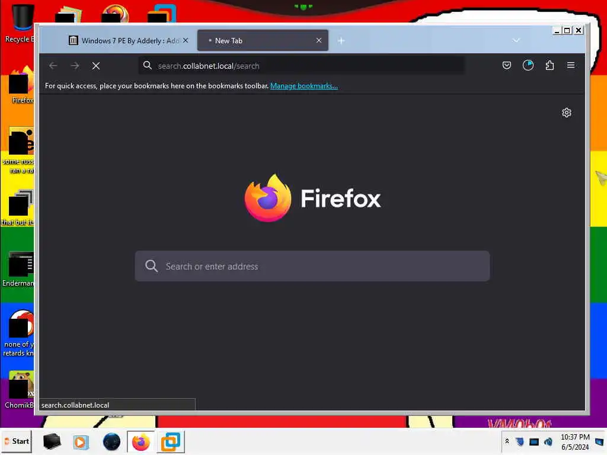Viewport: 607px width, 455px height.
Task: Click the Firefox taskbar button
Action: 140,441
